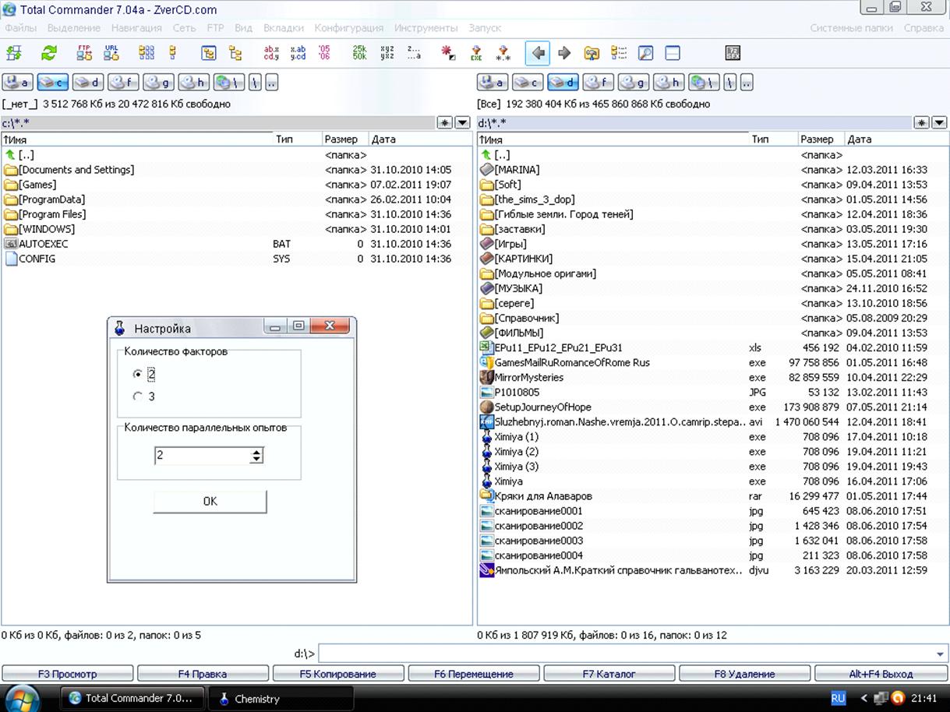The image size is (950, 712).
Task: Open the file search magnifier tool
Action: coord(645,53)
